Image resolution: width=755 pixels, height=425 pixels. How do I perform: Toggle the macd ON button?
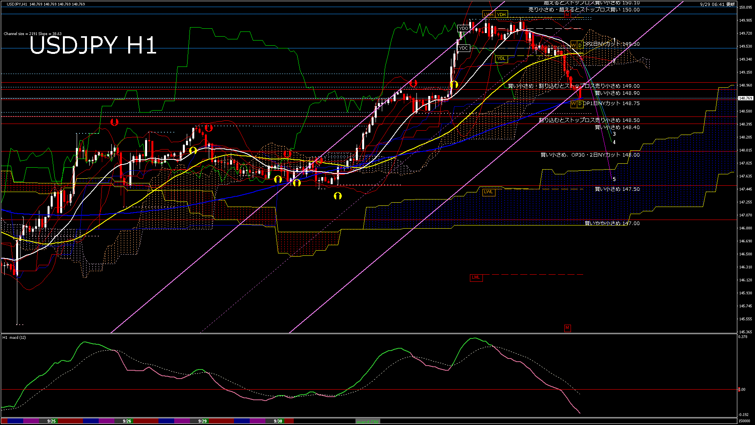coord(368,421)
